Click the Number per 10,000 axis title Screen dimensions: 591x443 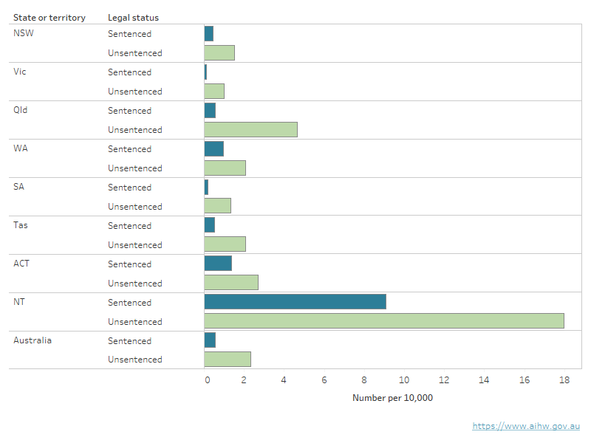[392, 398]
